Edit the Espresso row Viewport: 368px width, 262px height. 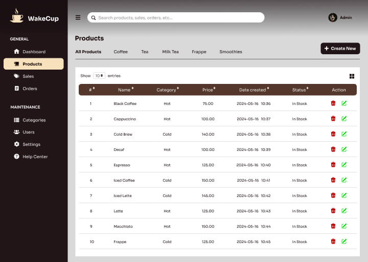click(x=344, y=164)
